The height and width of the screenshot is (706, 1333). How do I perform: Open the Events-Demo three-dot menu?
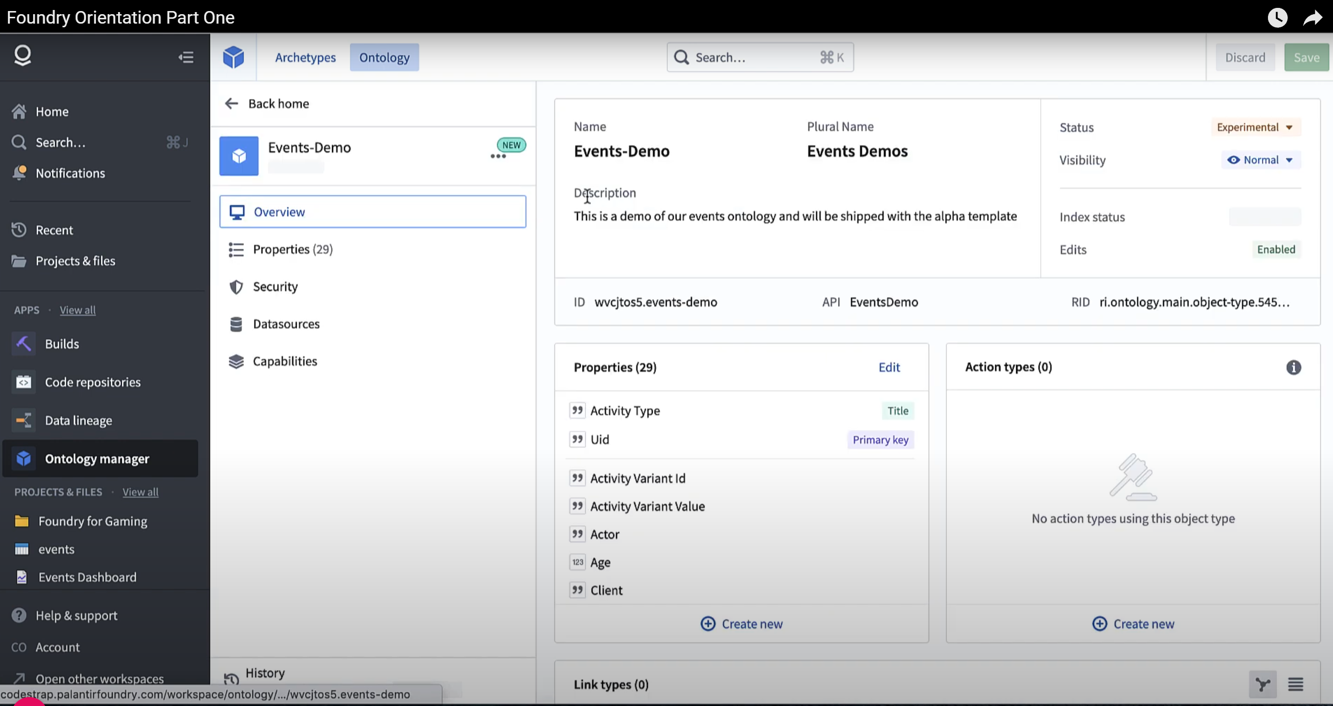(498, 156)
